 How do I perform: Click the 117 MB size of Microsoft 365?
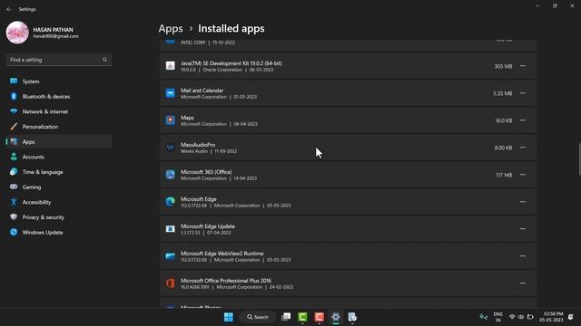point(504,175)
